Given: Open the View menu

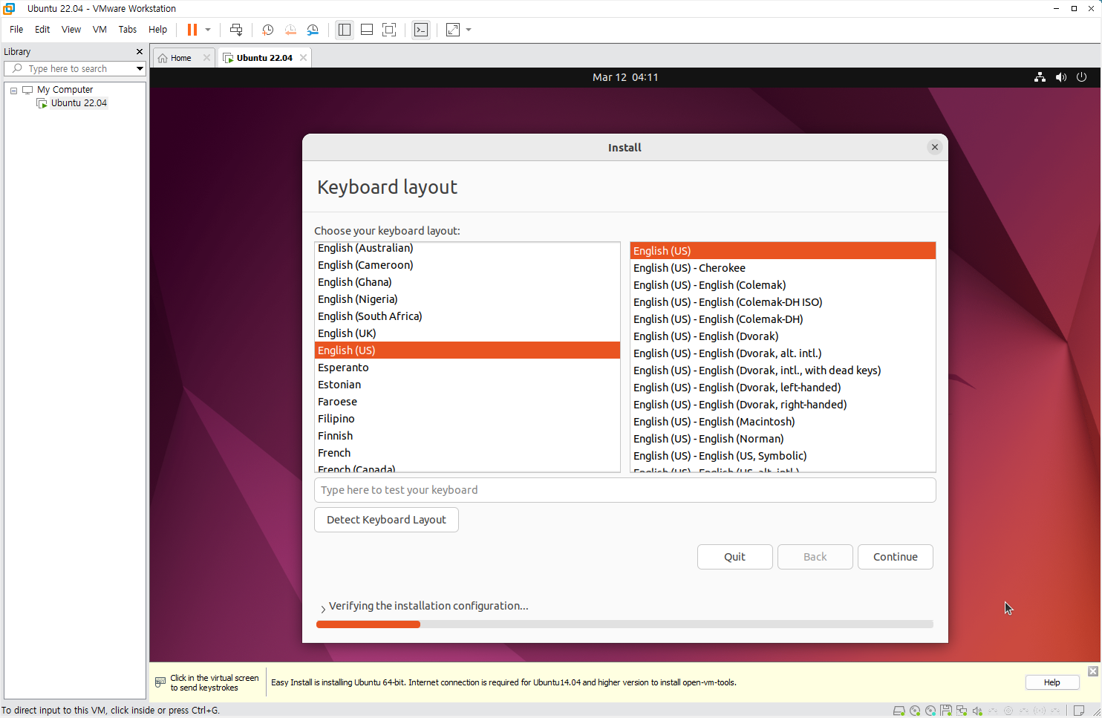Looking at the screenshot, I should (71, 30).
